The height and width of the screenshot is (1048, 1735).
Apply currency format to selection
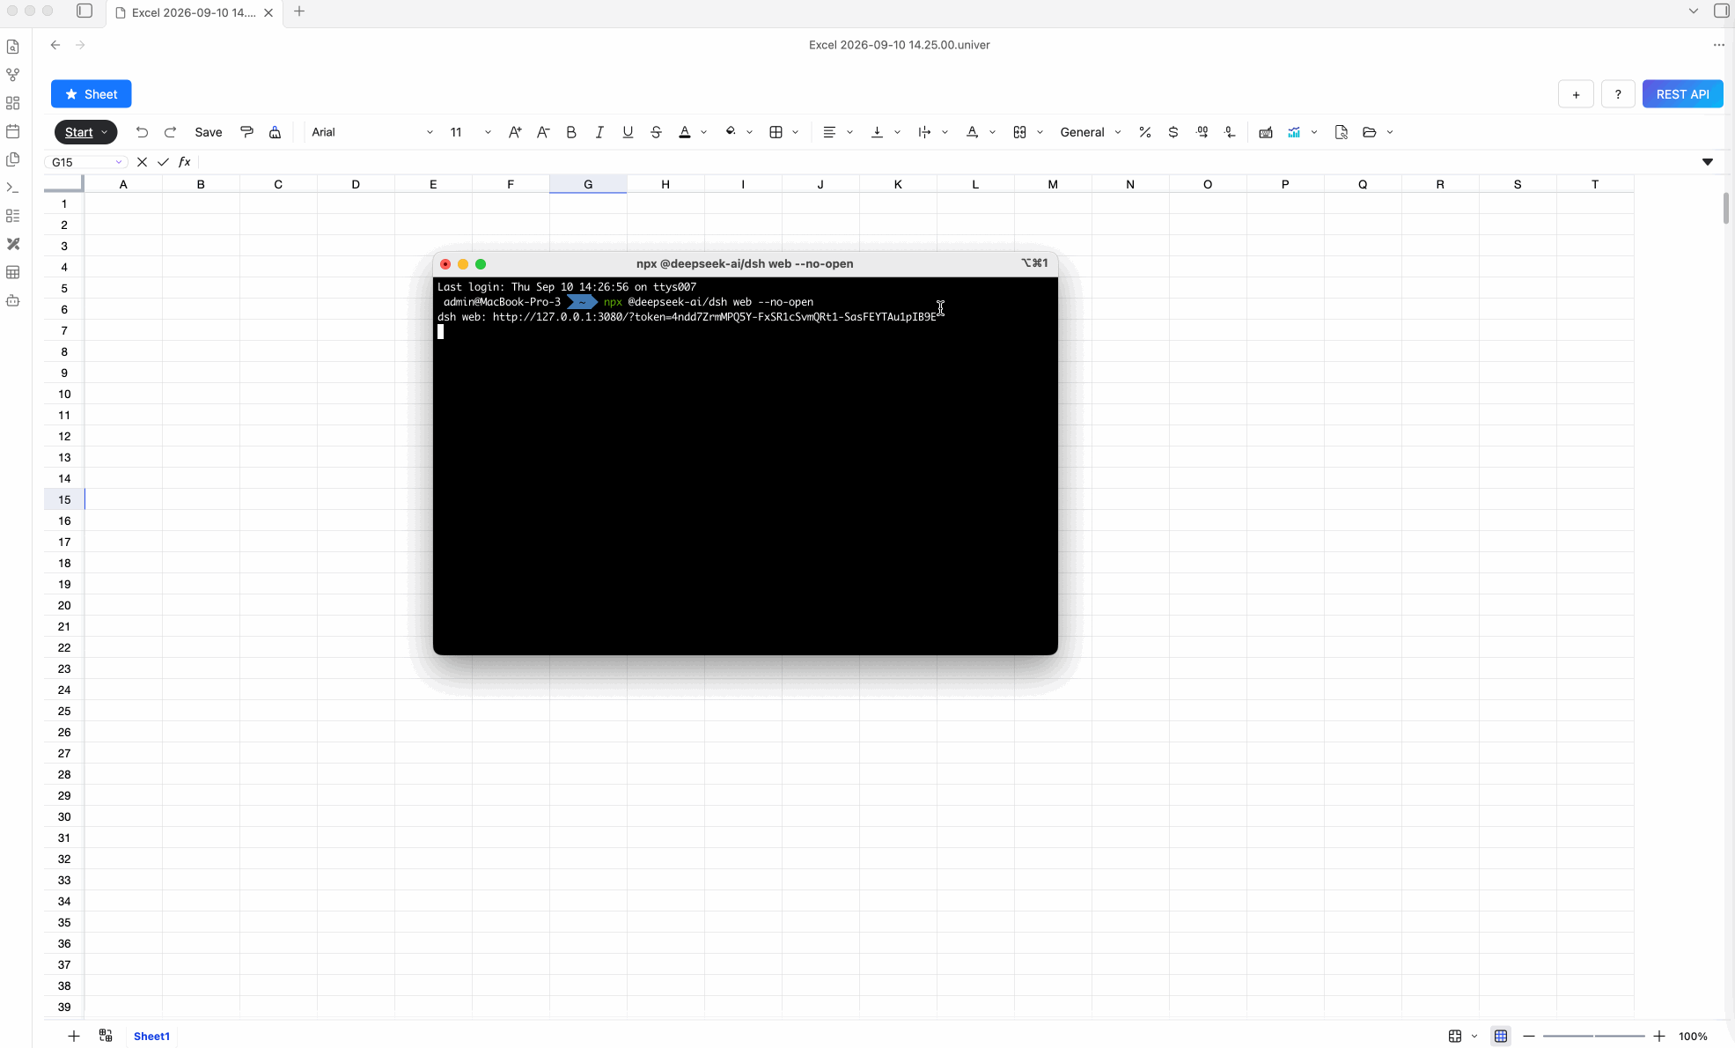(x=1173, y=132)
